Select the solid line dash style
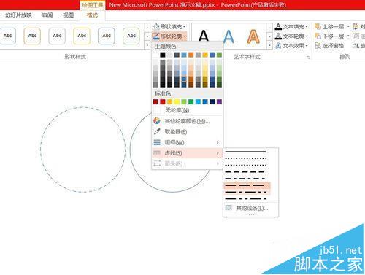Viewport: 365px width, 275px height. tap(246, 152)
